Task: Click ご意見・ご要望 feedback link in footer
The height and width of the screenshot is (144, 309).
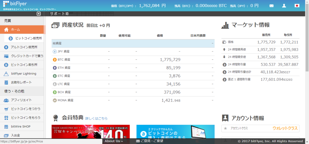Action: 150,141
